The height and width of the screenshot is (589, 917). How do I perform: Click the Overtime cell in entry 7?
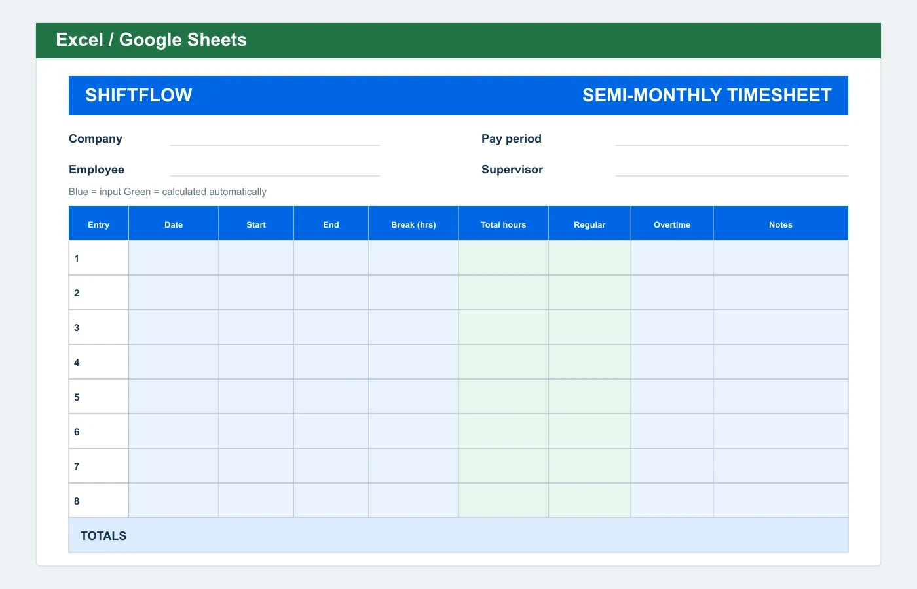pyautogui.click(x=672, y=466)
